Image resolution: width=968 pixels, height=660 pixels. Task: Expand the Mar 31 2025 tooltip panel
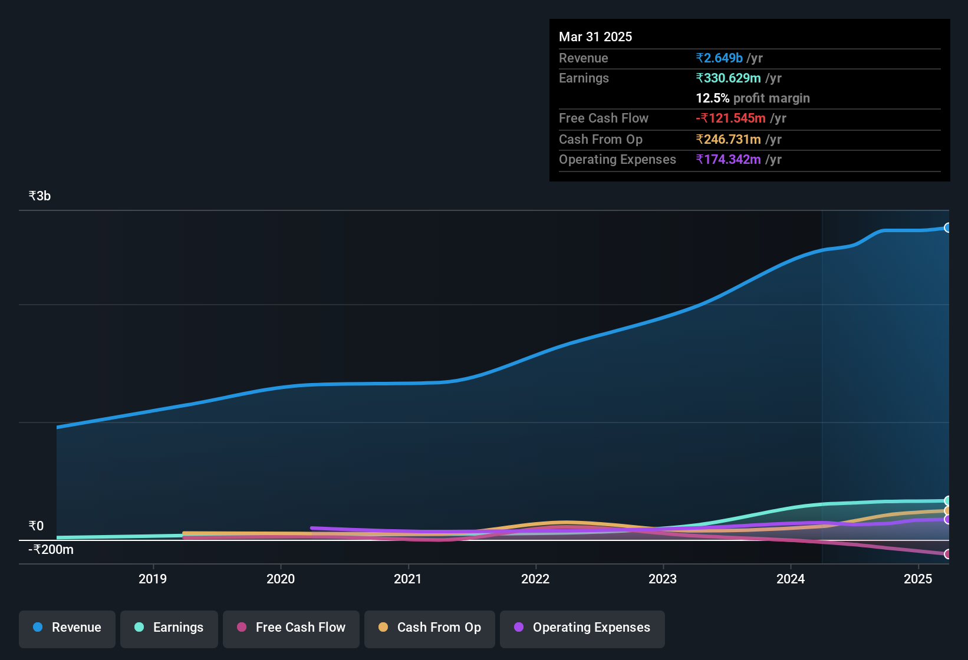point(595,37)
